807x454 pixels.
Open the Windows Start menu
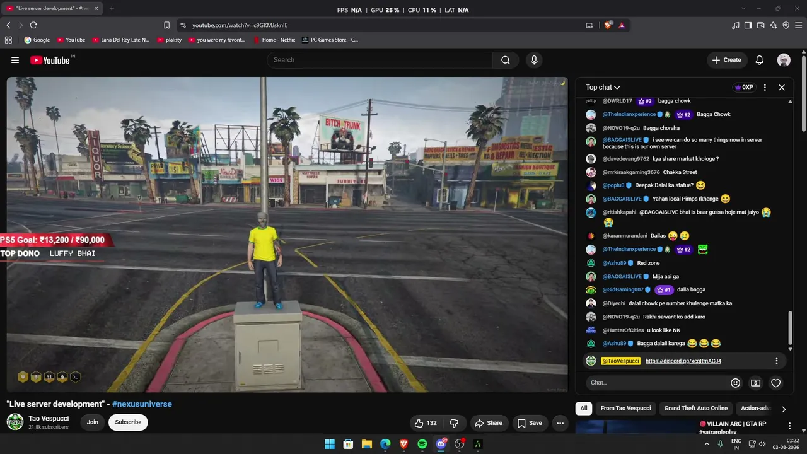point(330,444)
